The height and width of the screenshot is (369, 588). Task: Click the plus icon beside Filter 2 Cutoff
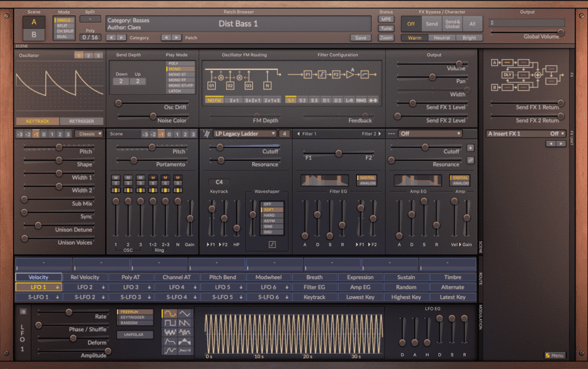(x=471, y=148)
